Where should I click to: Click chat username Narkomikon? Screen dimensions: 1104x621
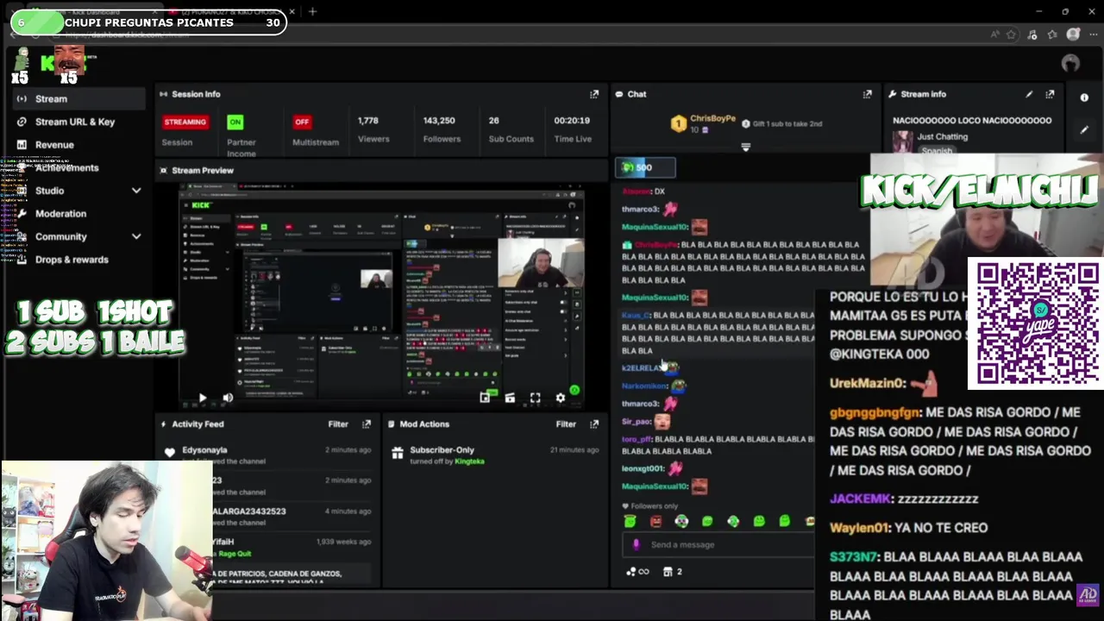coord(644,386)
